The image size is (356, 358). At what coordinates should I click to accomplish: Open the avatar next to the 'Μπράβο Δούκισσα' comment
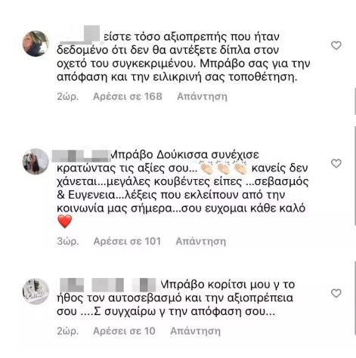tap(36, 162)
